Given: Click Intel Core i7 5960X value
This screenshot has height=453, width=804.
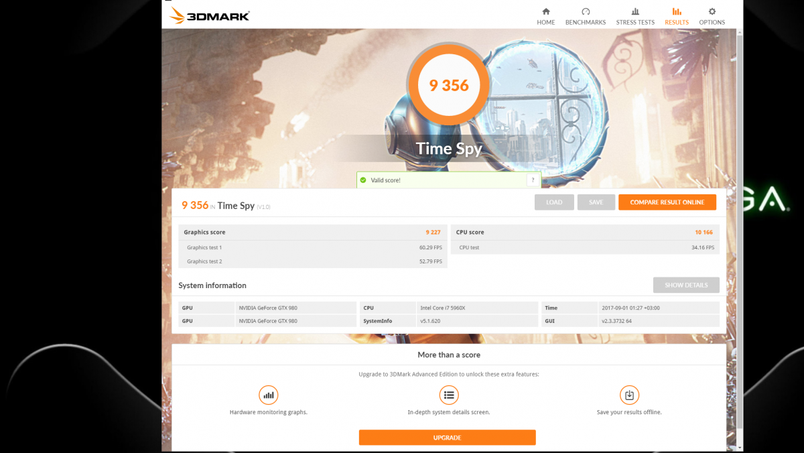Looking at the screenshot, I should [x=444, y=308].
